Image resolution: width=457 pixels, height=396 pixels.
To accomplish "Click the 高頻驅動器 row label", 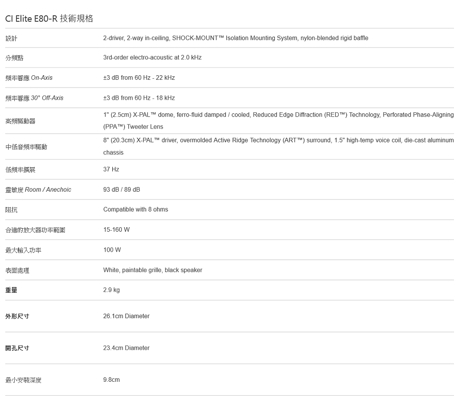I will pos(20,121).
